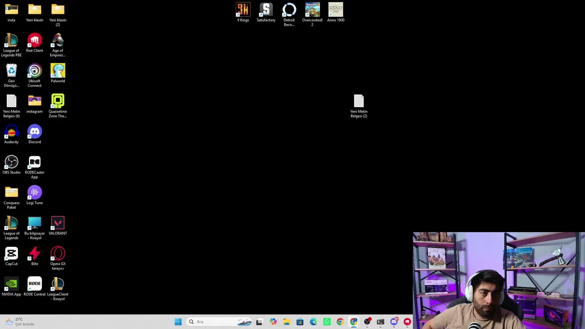The height and width of the screenshot is (329, 585).
Task: Open Chrome icon next to WhatsApp in taskbar
Action: pos(340,322)
